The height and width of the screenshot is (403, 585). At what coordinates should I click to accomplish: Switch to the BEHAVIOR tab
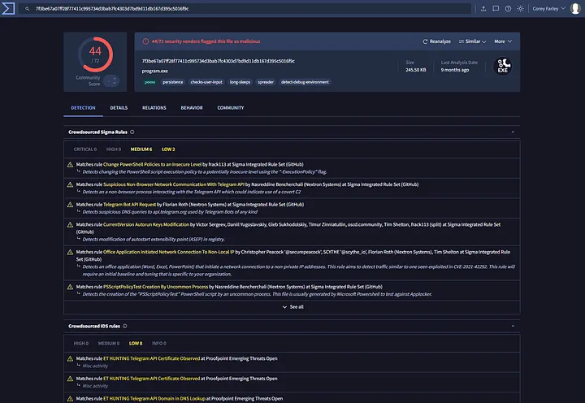pyautogui.click(x=192, y=108)
